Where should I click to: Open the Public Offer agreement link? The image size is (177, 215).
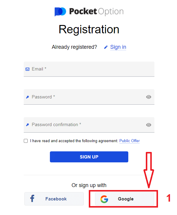click(129, 141)
